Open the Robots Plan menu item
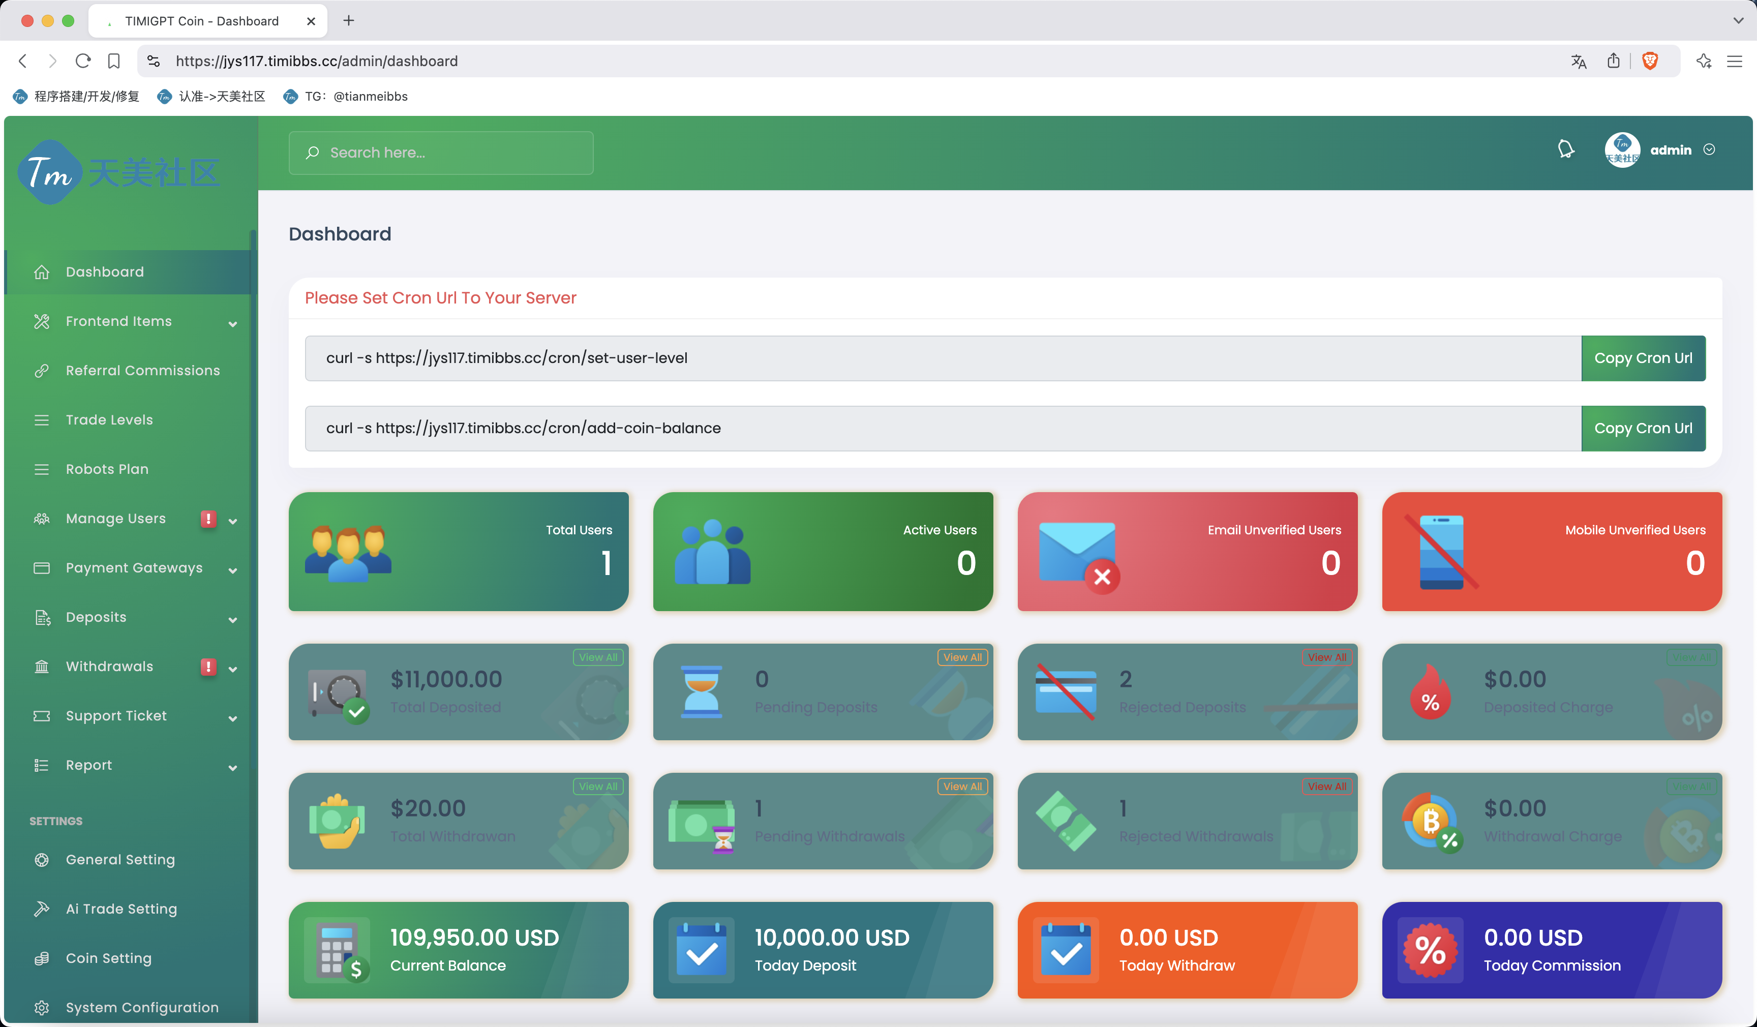 tap(128, 469)
